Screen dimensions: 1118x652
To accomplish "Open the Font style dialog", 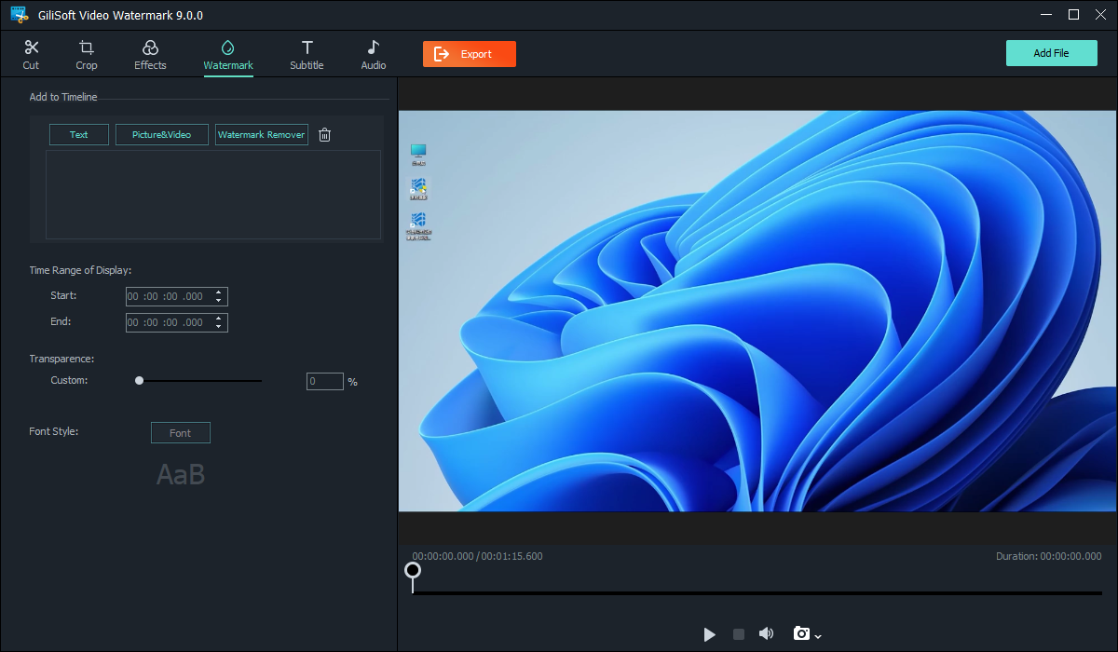I will pos(181,433).
